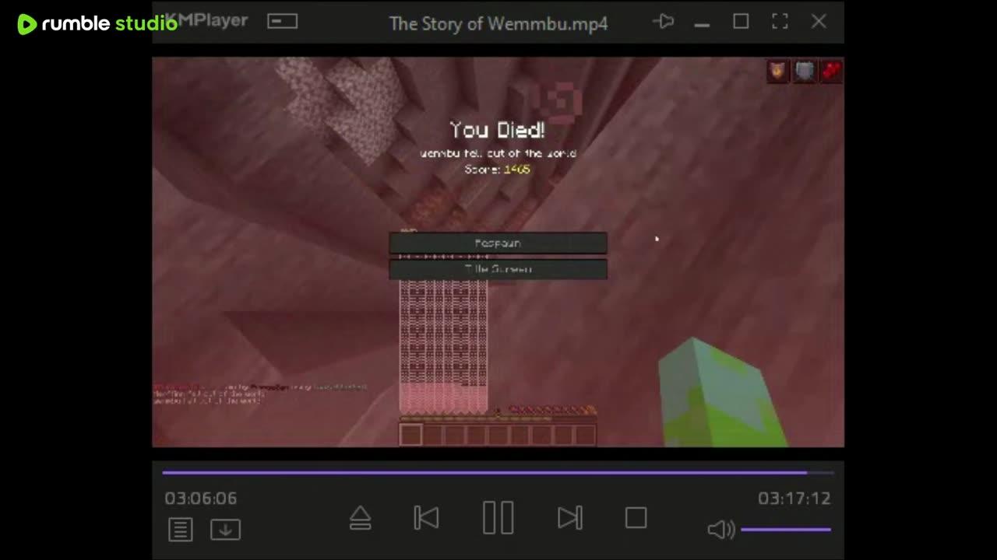The image size is (997, 560).
Task: Pin window with the always-on-top icon
Action: click(x=663, y=22)
